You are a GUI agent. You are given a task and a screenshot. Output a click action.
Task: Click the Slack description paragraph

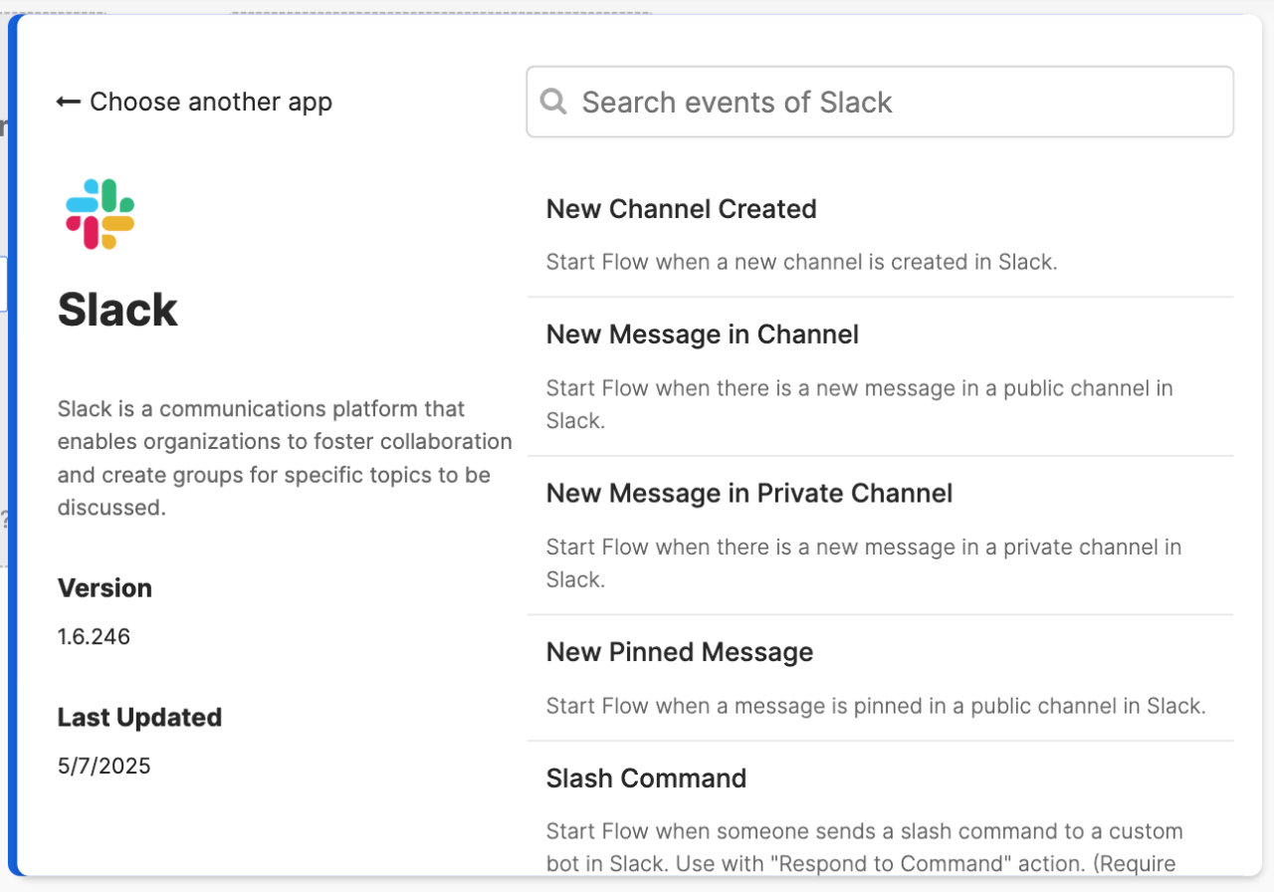coord(285,458)
